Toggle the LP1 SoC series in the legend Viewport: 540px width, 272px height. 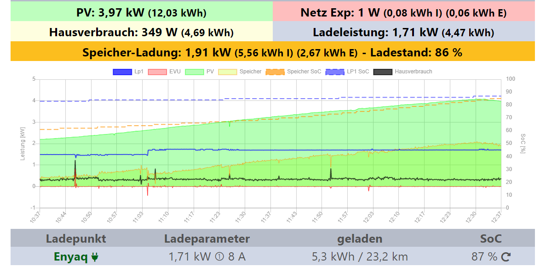tap(347, 72)
